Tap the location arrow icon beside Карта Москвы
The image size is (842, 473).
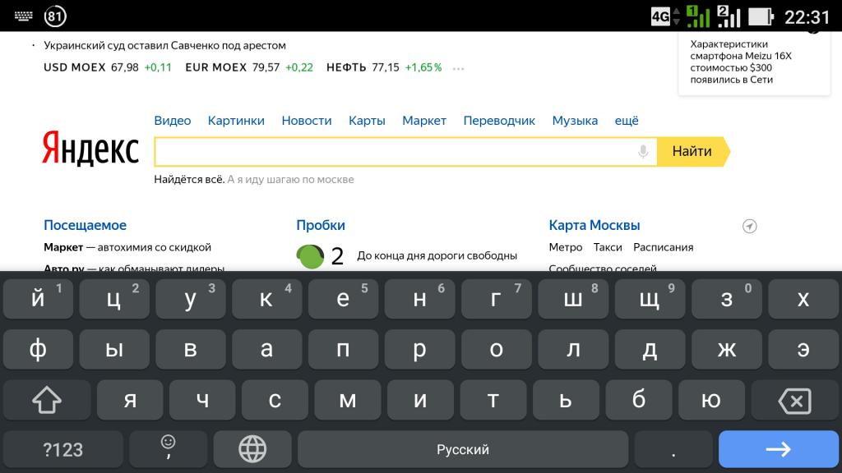[750, 227]
